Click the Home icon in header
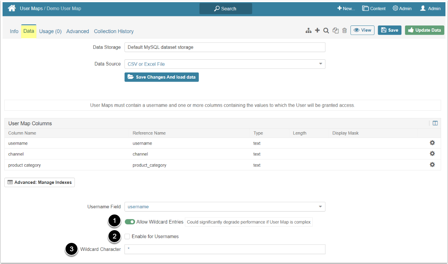The width and height of the screenshot is (448, 264). [x=12, y=8]
